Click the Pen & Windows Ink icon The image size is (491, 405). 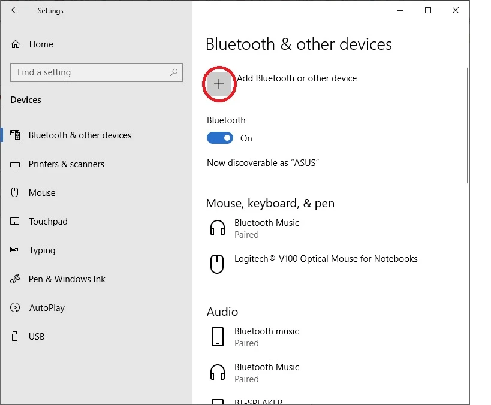16,279
